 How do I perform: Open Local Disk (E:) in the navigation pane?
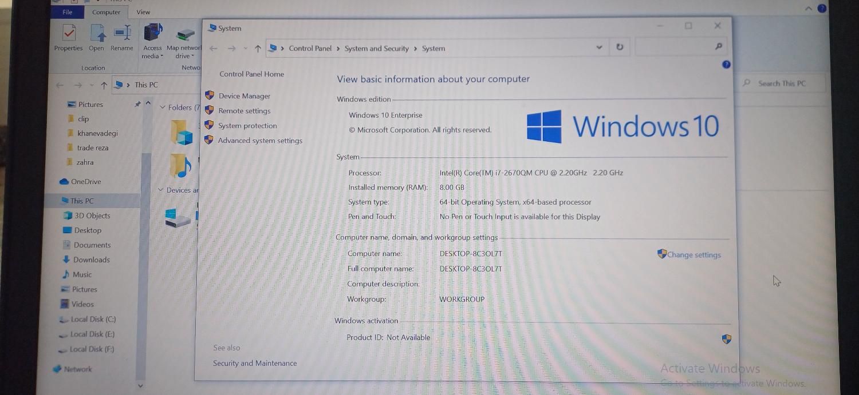(87, 334)
